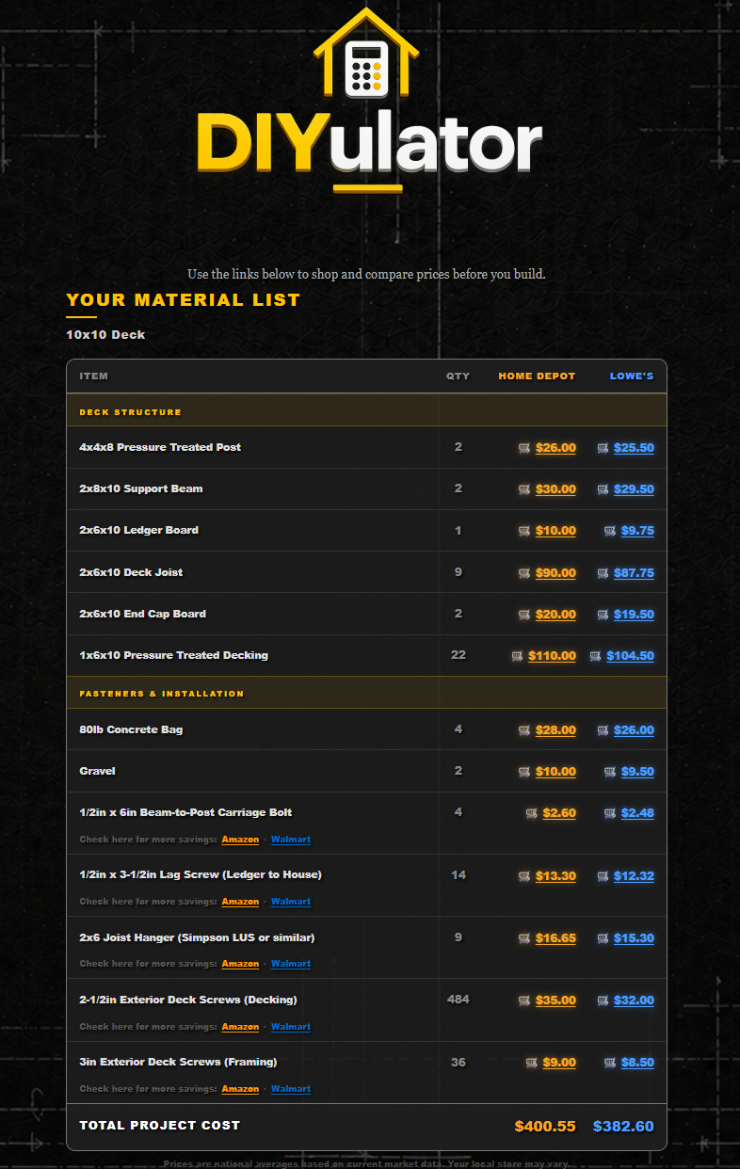Click Home Depot cart icon for Carriage Bolt

tap(532, 813)
